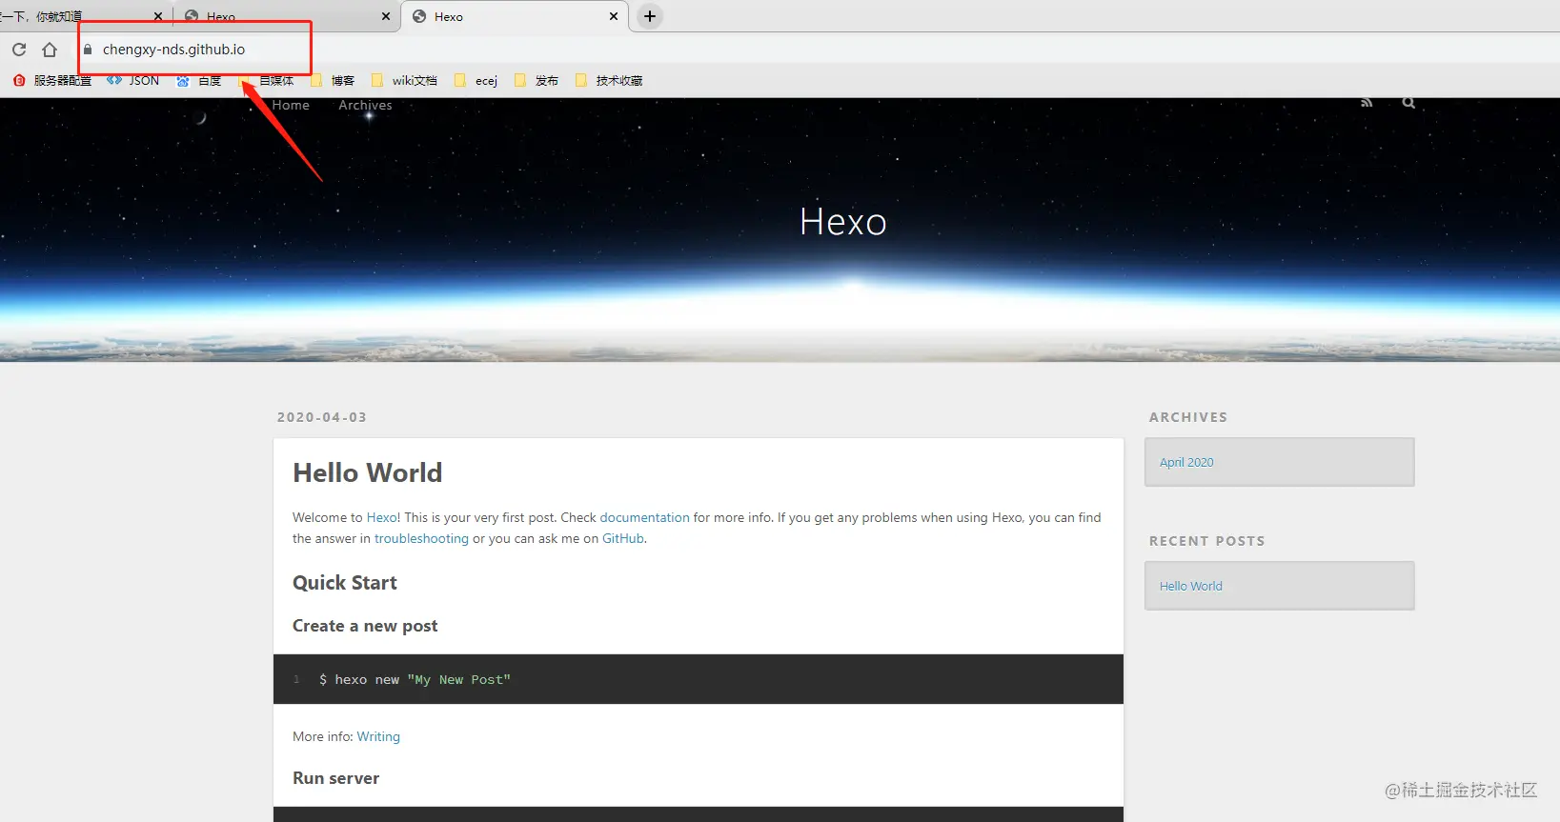The width and height of the screenshot is (1560, 822).
Task: Open the 百度 bookmark
Action: point(199,81)
